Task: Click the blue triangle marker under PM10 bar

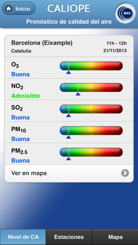Action: click(x=69, y=137)
